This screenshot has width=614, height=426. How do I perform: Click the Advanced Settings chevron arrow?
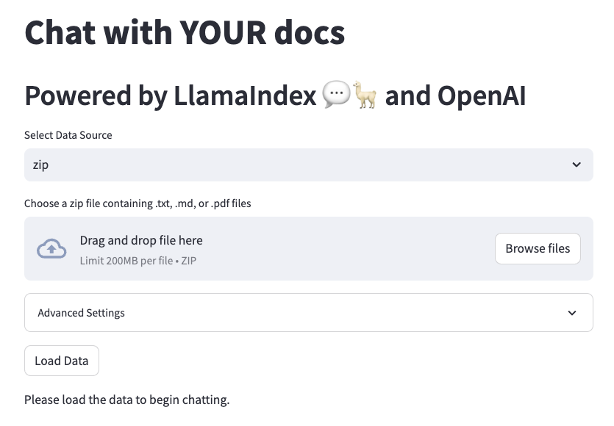tap(572, 313)
